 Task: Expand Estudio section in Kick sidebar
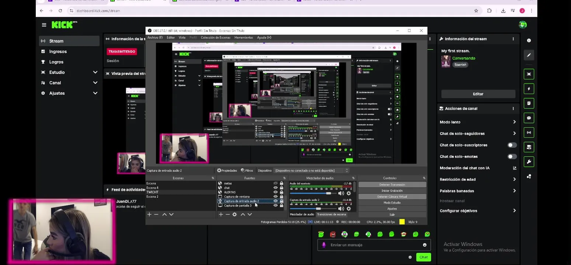[95, 73]
